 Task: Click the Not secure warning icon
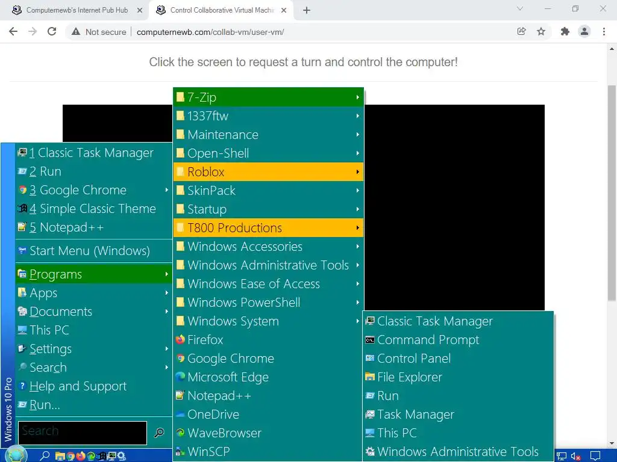(76, 32)
